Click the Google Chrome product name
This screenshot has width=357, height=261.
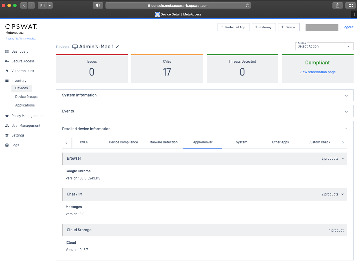click(x=78, y=171)
